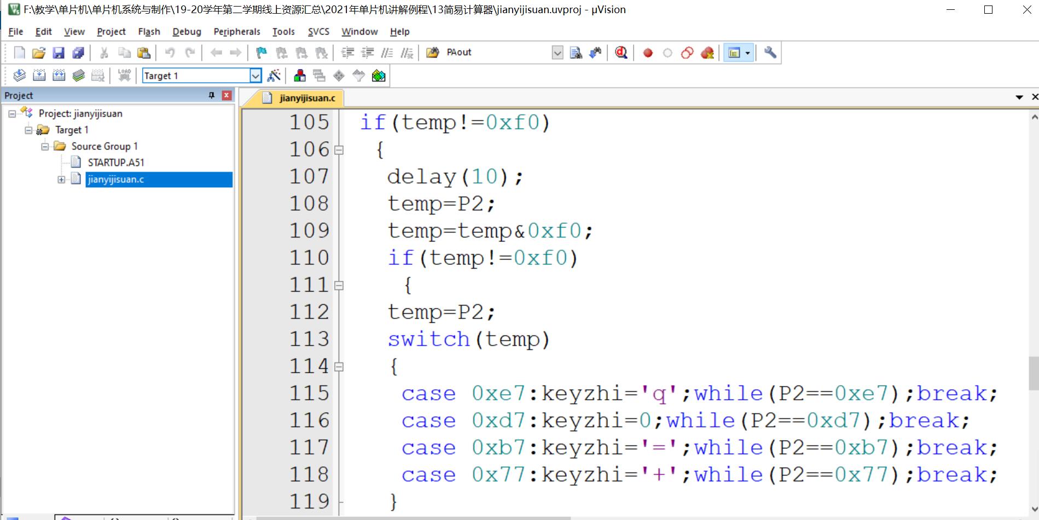Image resolution: width=1039 pixels, height=520 pixels.
Task: Pin the Project panel
Action: pyautogui.click(x=212, y=95)
